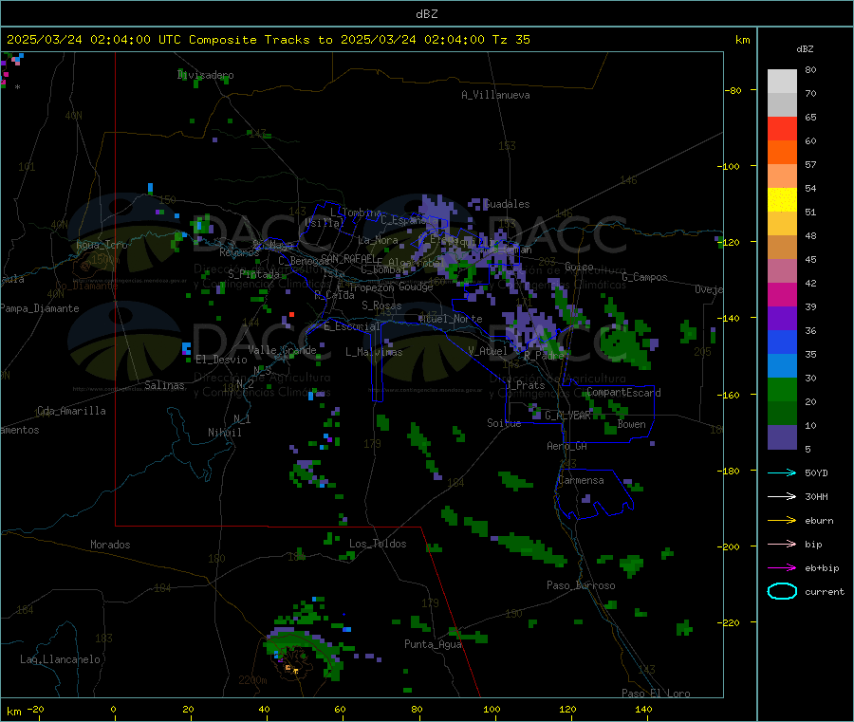
Task: Click the 60 dBZ red legend swatch
Action: (782, 128)
